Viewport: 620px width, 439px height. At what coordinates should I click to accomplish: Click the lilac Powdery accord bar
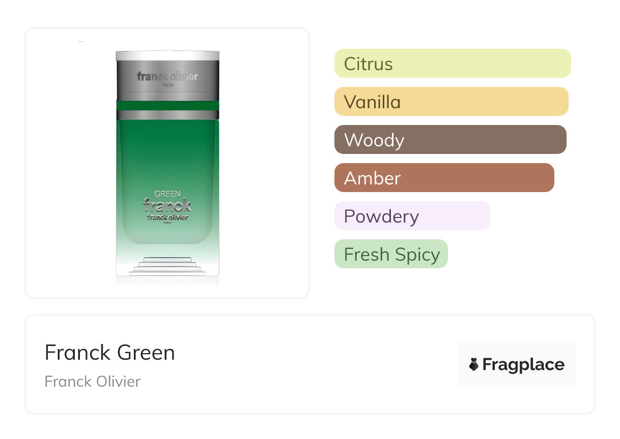coord(412,216)
